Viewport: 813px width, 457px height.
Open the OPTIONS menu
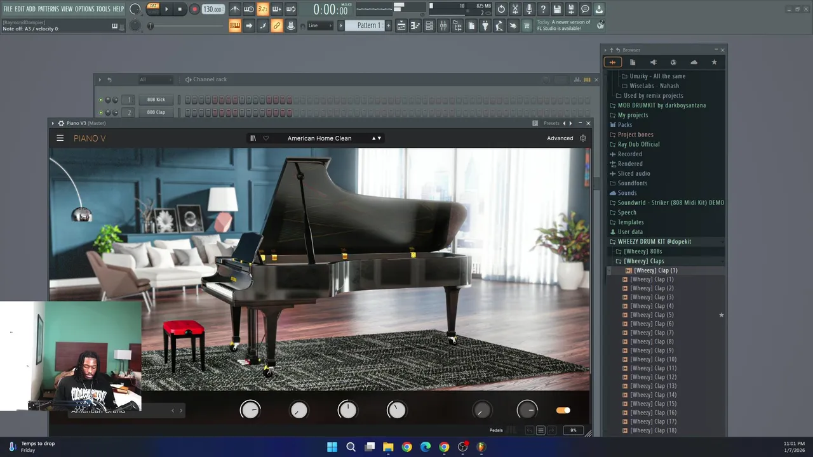[84, 9]
